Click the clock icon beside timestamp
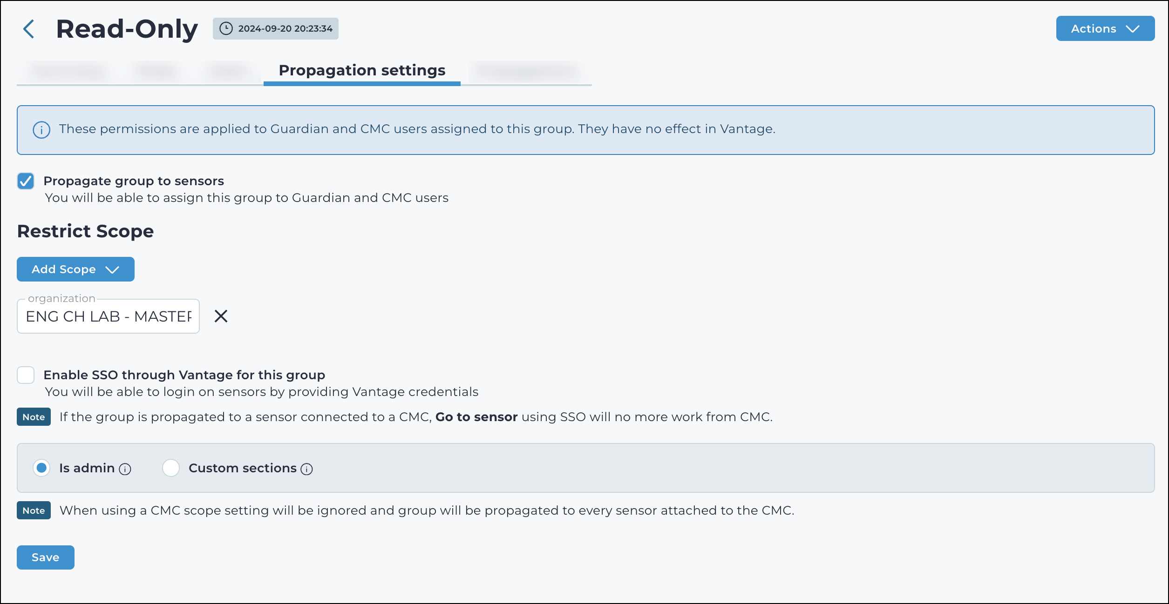1169x604 pixels. (x=226, y=28)
